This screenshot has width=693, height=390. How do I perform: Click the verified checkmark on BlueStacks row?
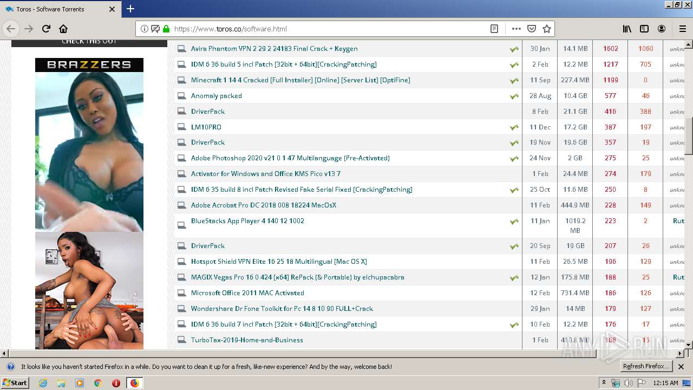pos(514,222)
